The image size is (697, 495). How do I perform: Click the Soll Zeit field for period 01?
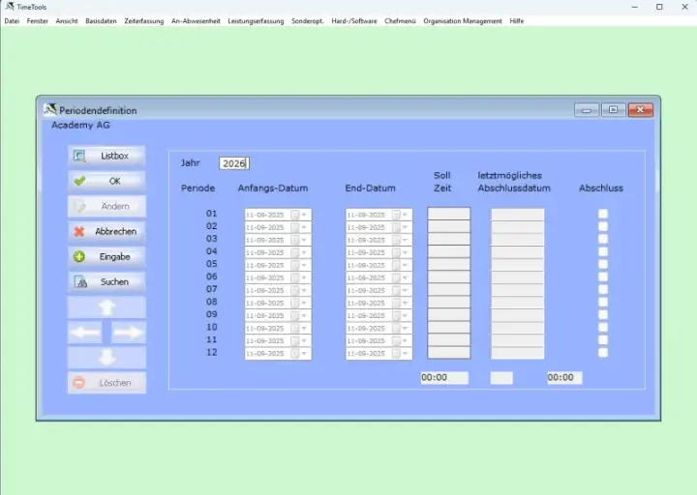[448, 214]
